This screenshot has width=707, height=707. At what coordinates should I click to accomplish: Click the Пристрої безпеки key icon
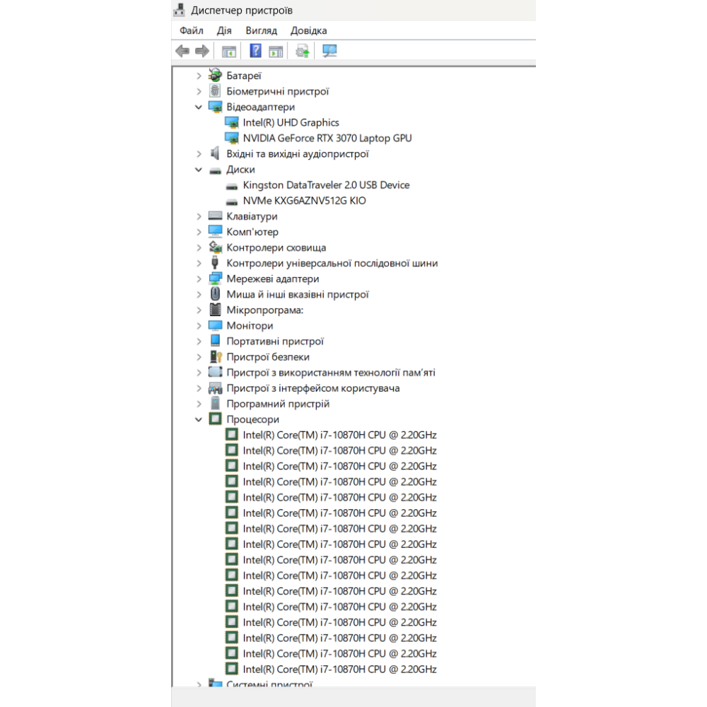tap(216, 356)
